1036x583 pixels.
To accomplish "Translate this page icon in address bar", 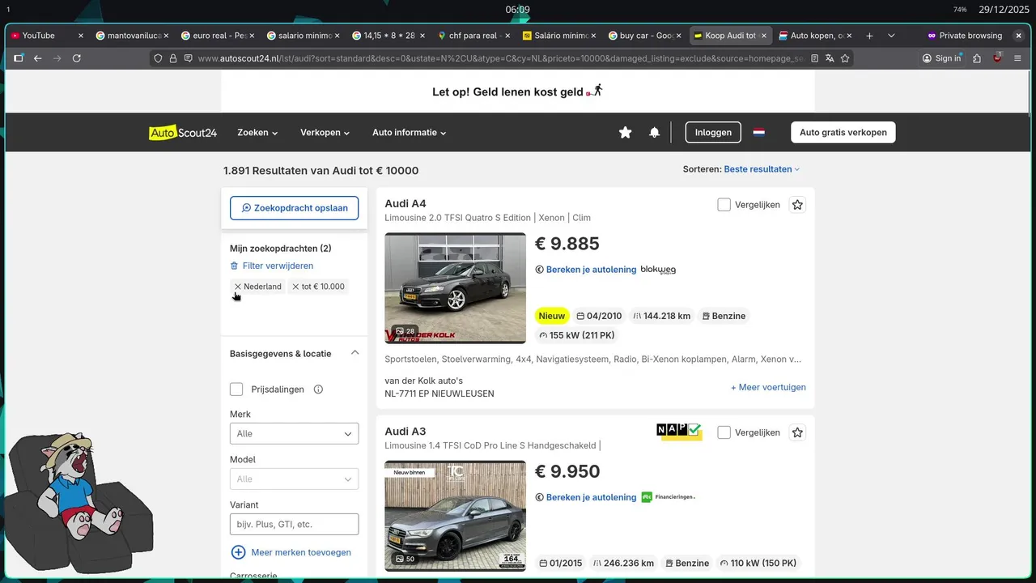I will (830, 58).
